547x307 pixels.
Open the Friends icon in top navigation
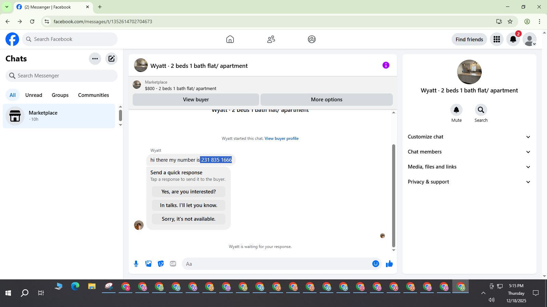point(271,39)
